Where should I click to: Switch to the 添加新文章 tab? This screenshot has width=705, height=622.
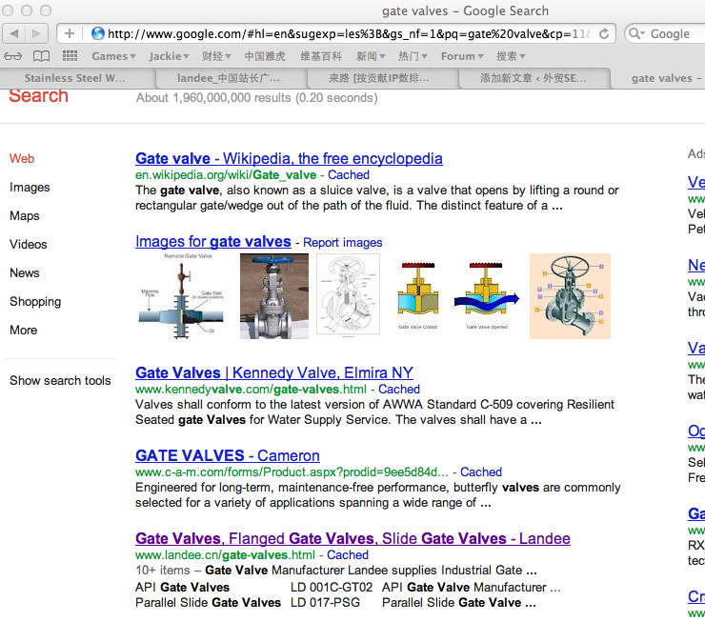(534, 78)
